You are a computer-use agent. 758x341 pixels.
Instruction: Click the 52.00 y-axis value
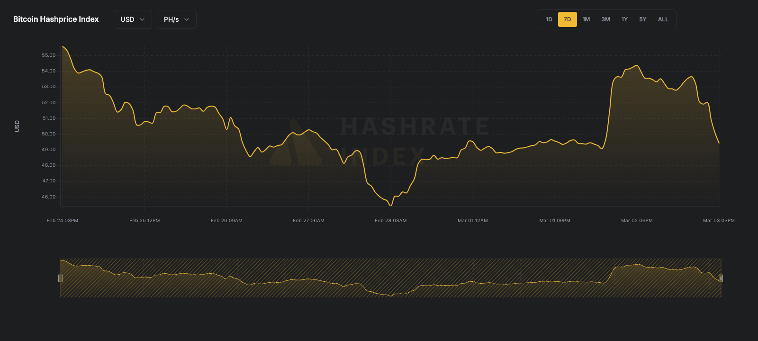[x=49, y=103]
